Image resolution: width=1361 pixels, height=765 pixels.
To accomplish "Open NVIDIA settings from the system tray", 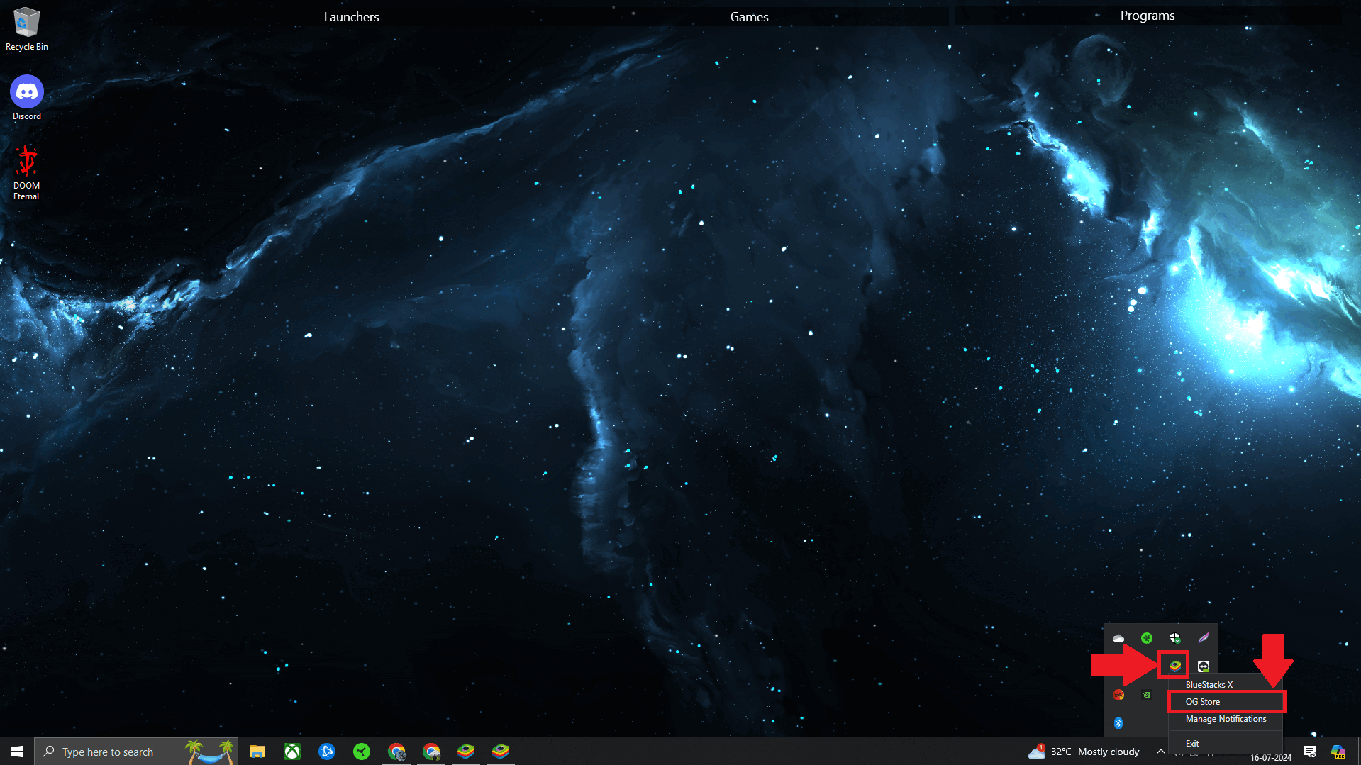I will tap(1147, 696).
